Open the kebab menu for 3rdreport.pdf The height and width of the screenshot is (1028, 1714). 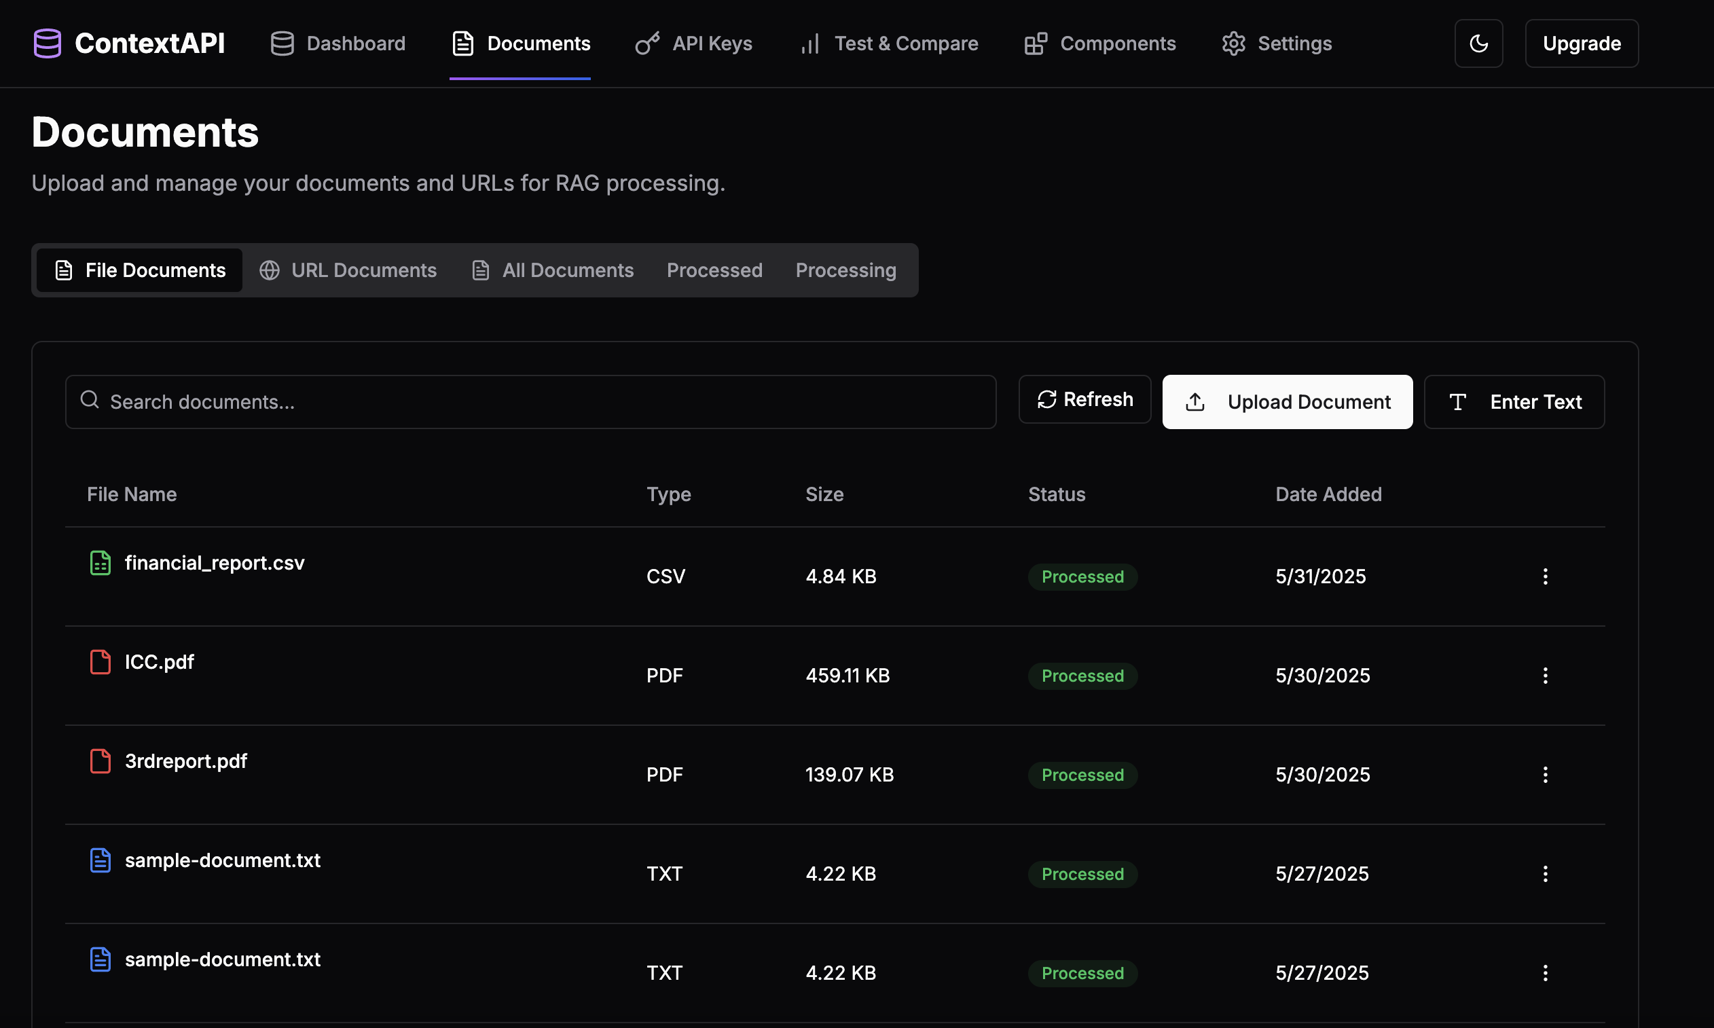1545,774
